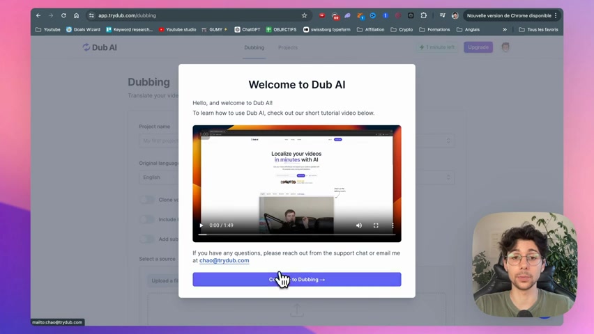The width and height of the screenshot is (594, 334).
Task: Toggle the Include switch behind the dialog
Action: pyautogui.click(x=147, y=219)
